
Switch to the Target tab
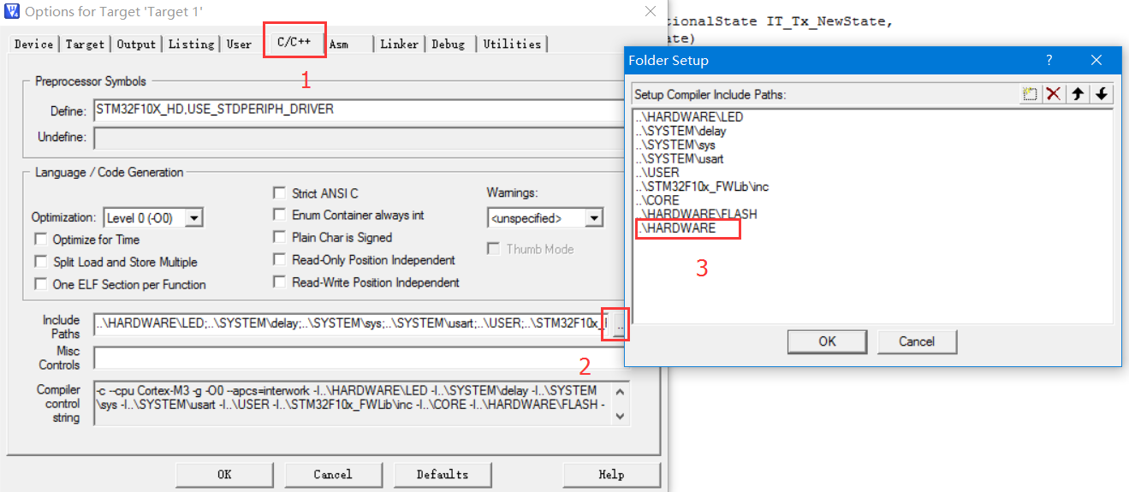[85, 44]
